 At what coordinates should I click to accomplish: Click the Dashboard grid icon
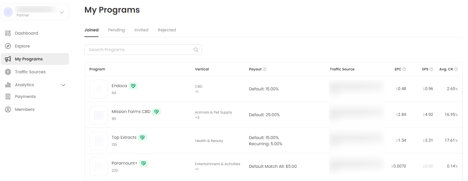(8, 33)
